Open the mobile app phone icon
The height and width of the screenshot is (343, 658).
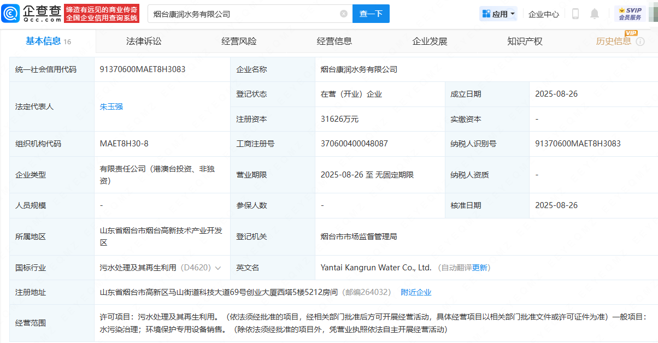(x=575, y=14)
